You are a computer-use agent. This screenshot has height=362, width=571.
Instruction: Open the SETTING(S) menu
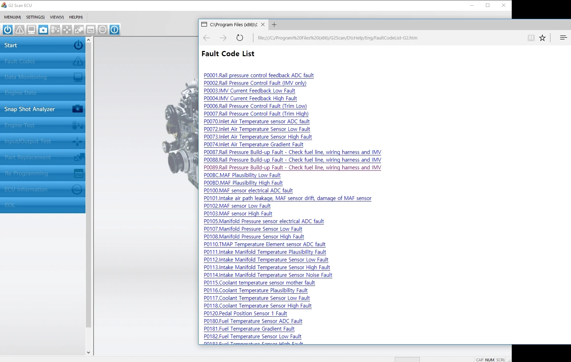pyautogui.click(x=35, y=17)
